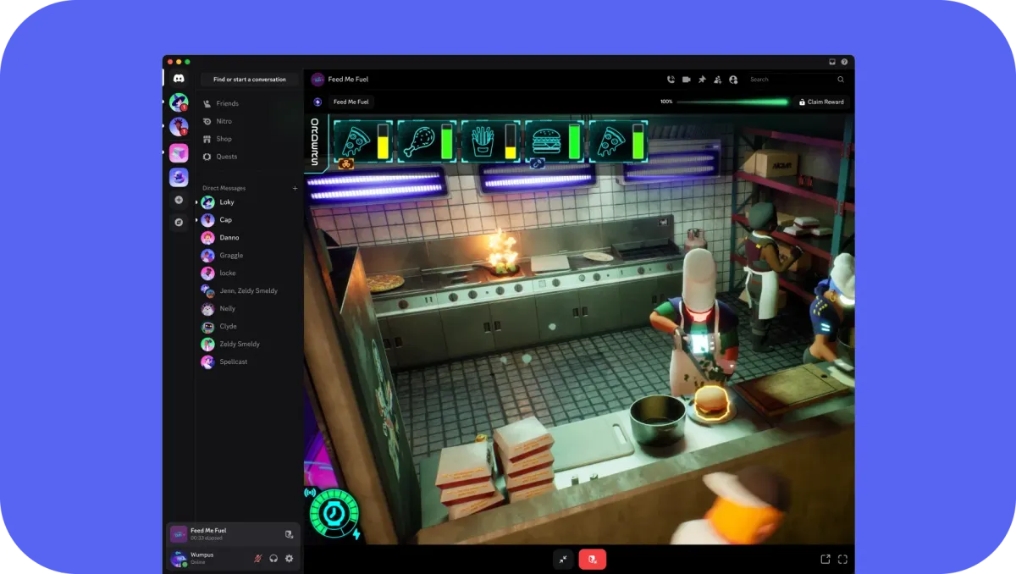Open direct message with Graggle

tap(250, 255)
